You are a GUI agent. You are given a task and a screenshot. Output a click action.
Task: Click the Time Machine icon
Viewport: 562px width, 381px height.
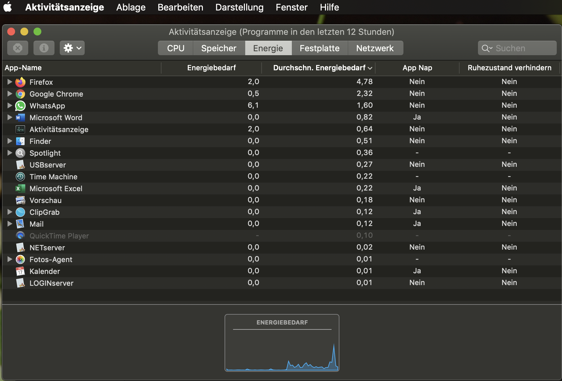(x=20, y=177)
